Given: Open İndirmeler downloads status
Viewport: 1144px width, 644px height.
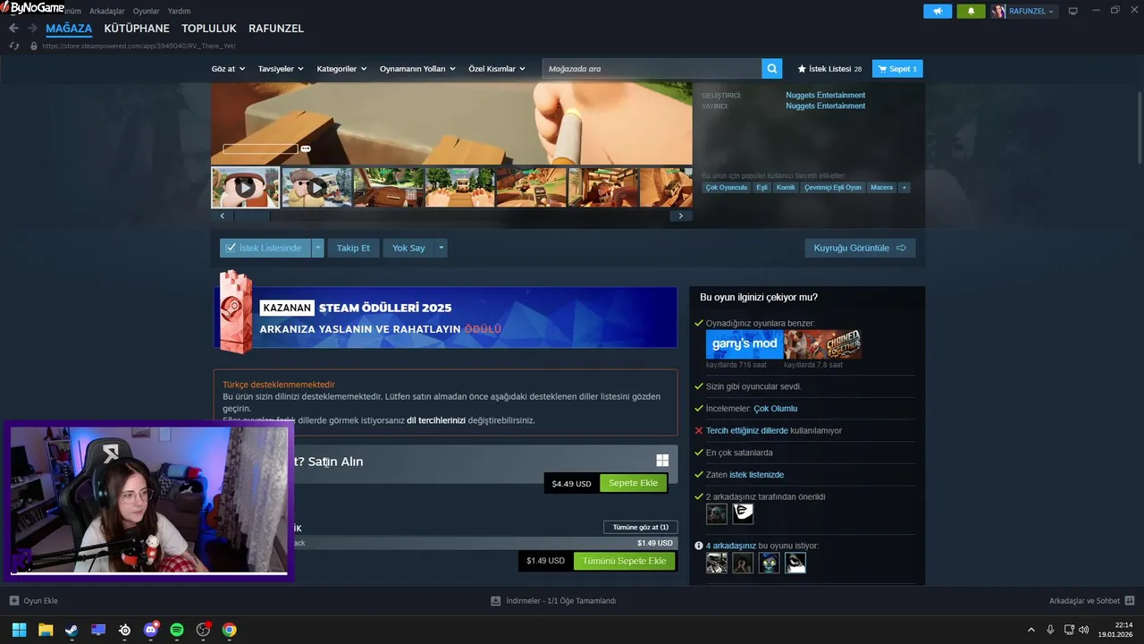Looking at the screenshot, I should [x=554, y=601].
